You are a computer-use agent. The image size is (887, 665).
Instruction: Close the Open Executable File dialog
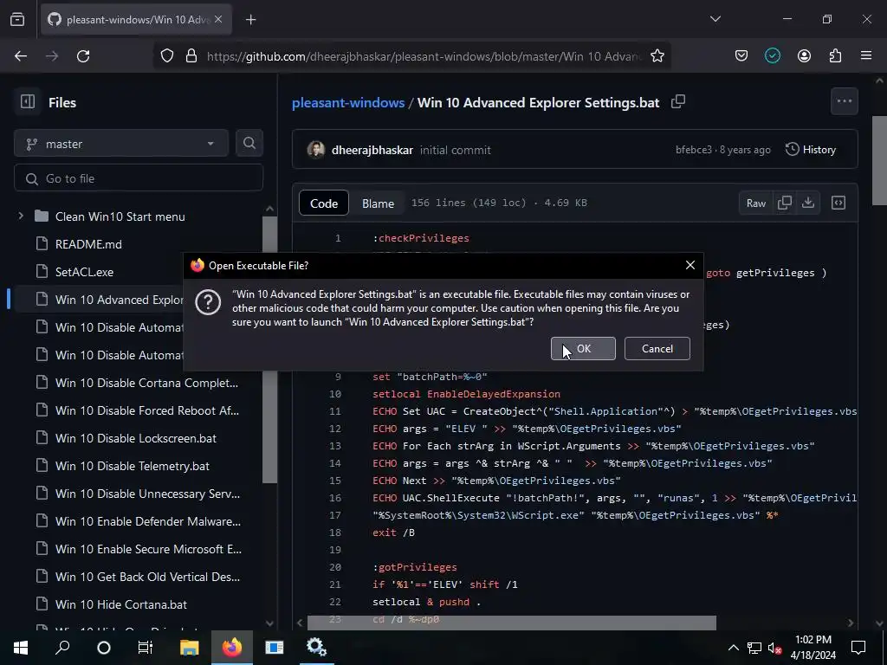click(690, 265)
